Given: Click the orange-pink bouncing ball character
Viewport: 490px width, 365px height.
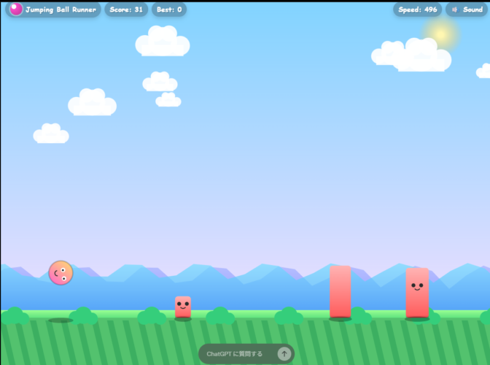Looking at the screenshot, I should (x=61, y=272).
